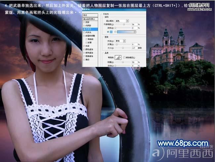Open the gradient picker dropdown arrow
This screenshot has height=162, width=215.
tap(135, 32)
